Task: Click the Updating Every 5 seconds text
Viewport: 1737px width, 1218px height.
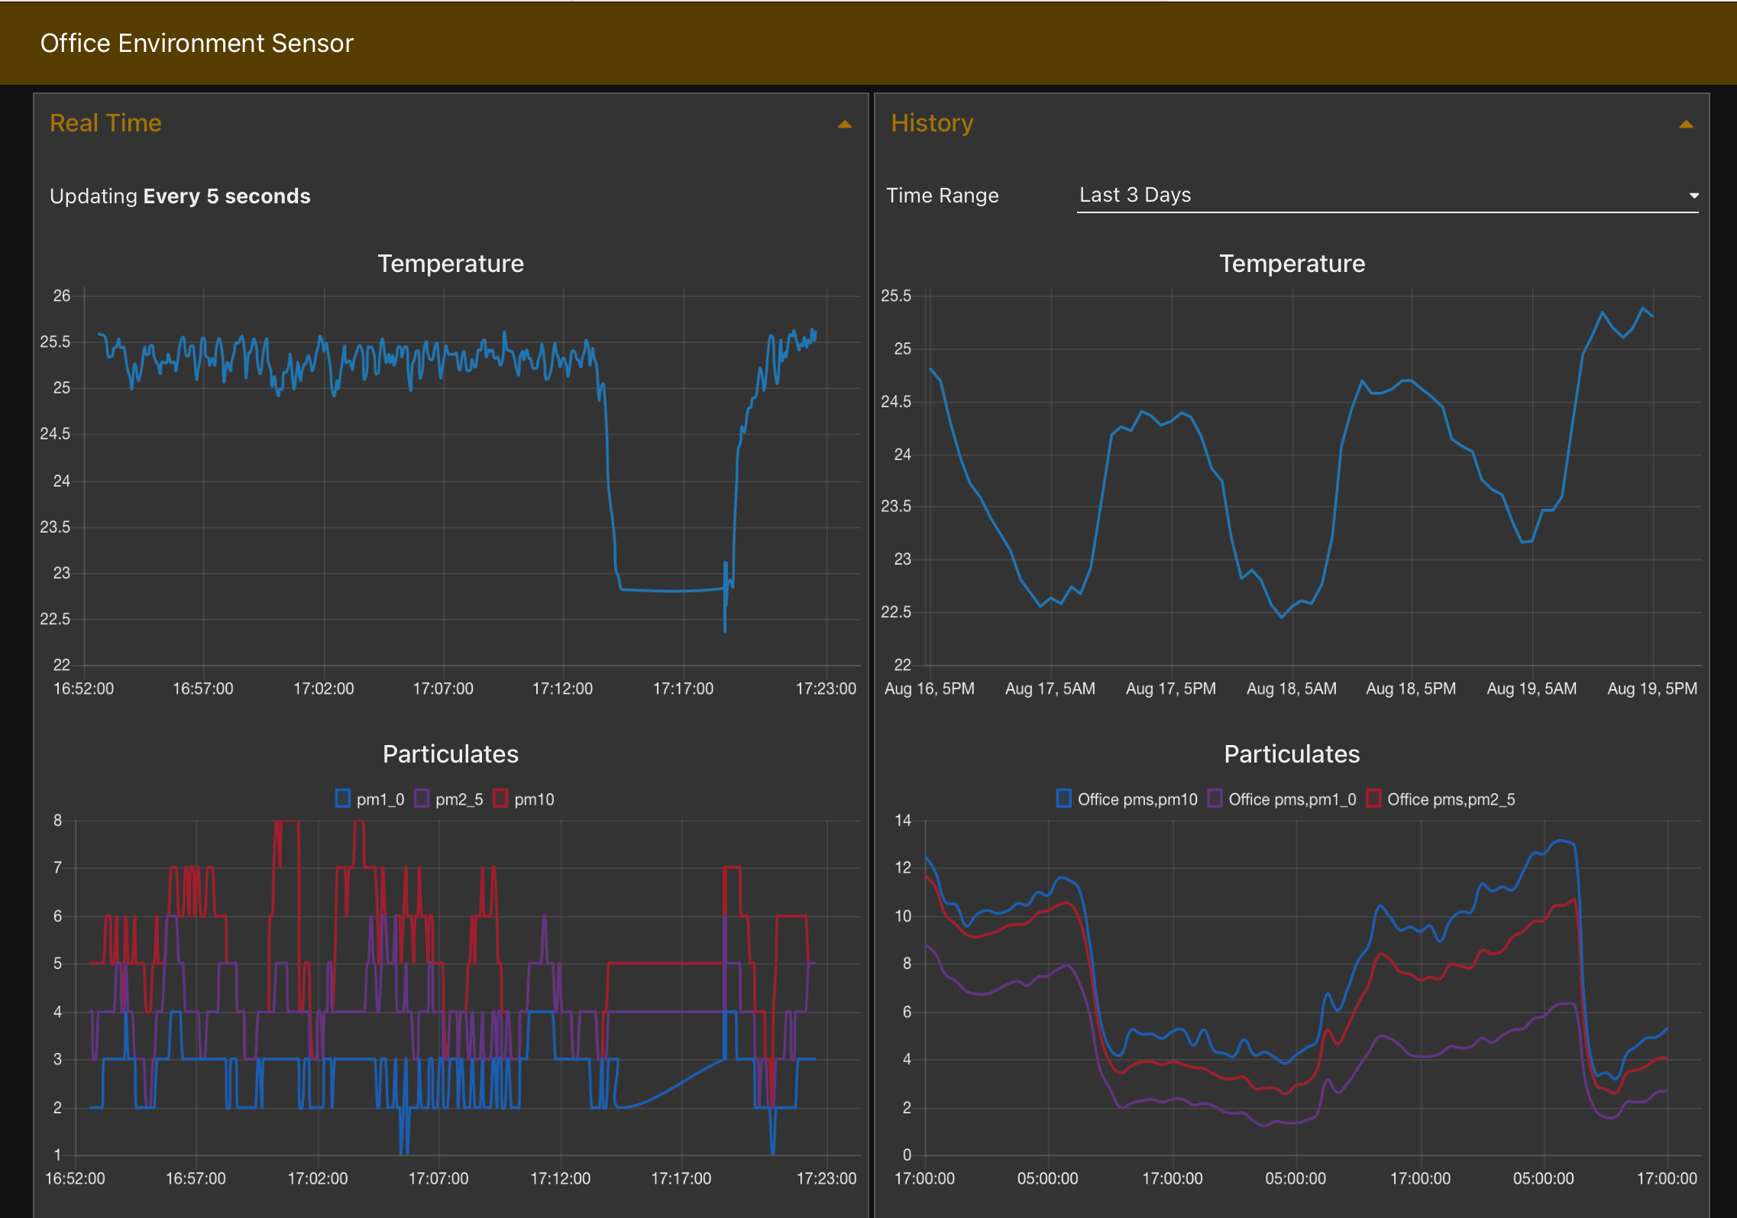Action: tap(180, 196)
